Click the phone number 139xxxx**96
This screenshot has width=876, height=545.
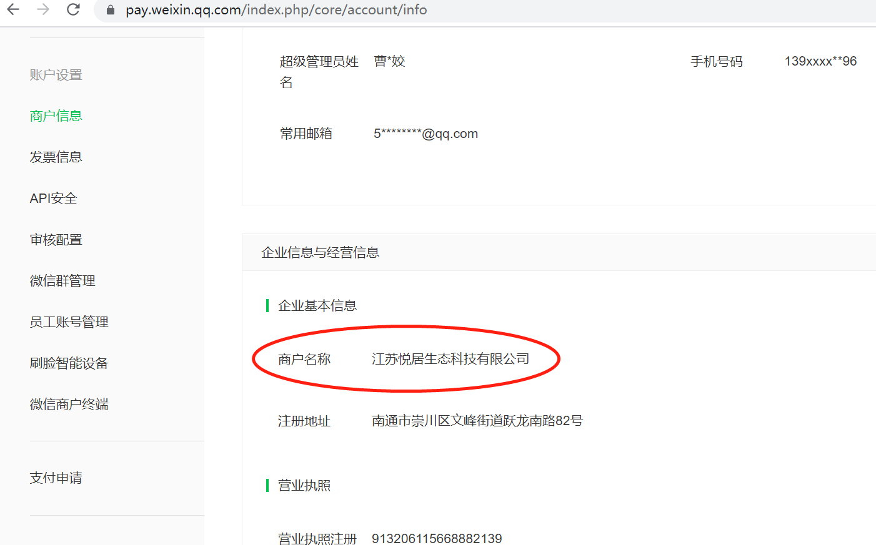820,61
